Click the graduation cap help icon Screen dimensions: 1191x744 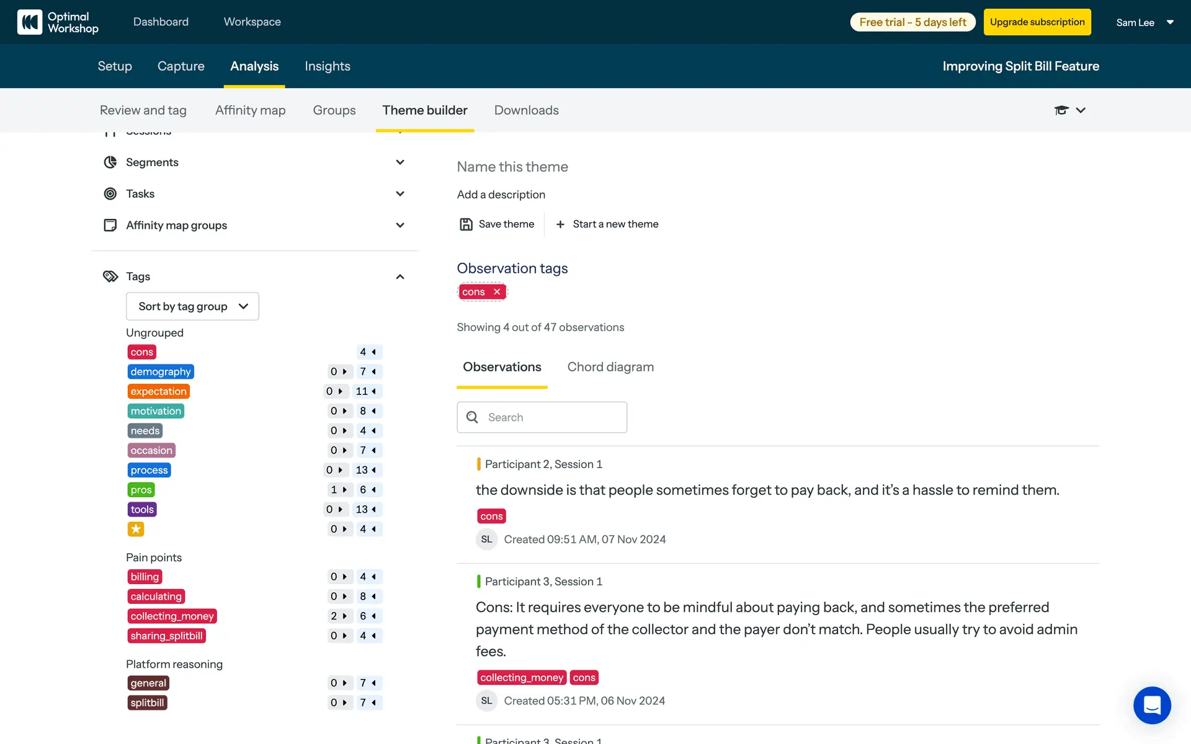[x=1061, y=110]
